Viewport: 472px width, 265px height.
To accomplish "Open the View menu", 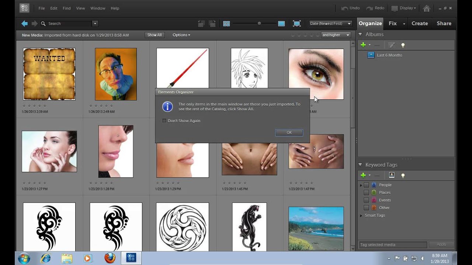I will [x=80, y=8].
